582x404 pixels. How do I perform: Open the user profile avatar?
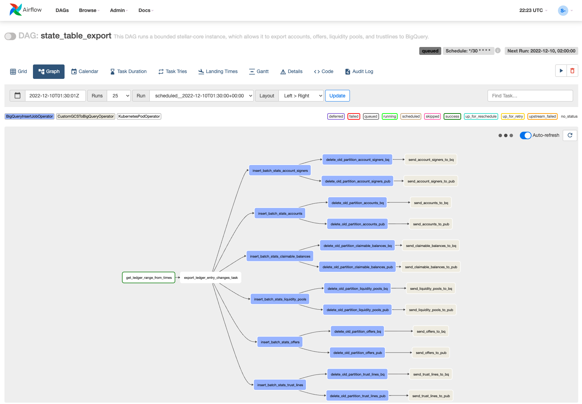click(563, 11)
